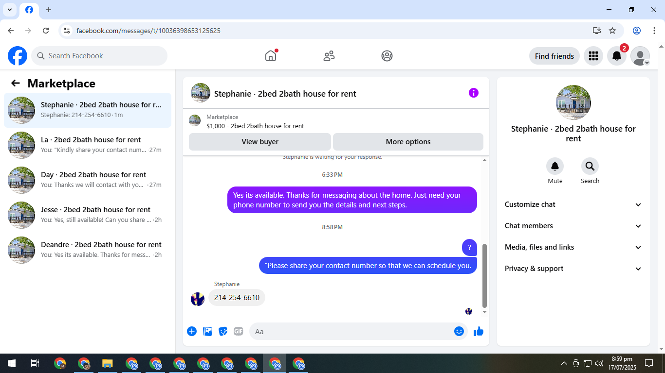
Task: Attach a photo file
Action: tap(207, 331)
